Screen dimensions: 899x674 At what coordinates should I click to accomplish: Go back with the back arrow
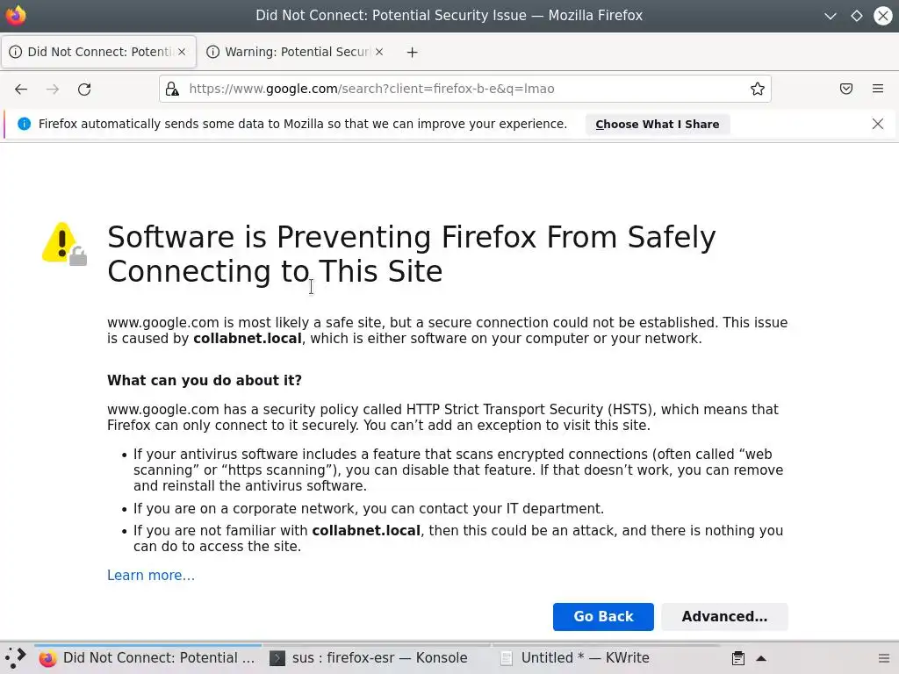(21, 89)
